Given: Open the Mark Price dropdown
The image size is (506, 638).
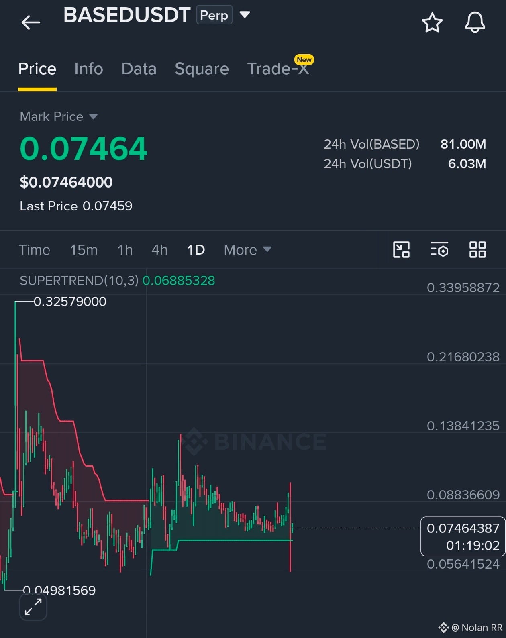Looking at the screenshot, I should click(59, 116).
